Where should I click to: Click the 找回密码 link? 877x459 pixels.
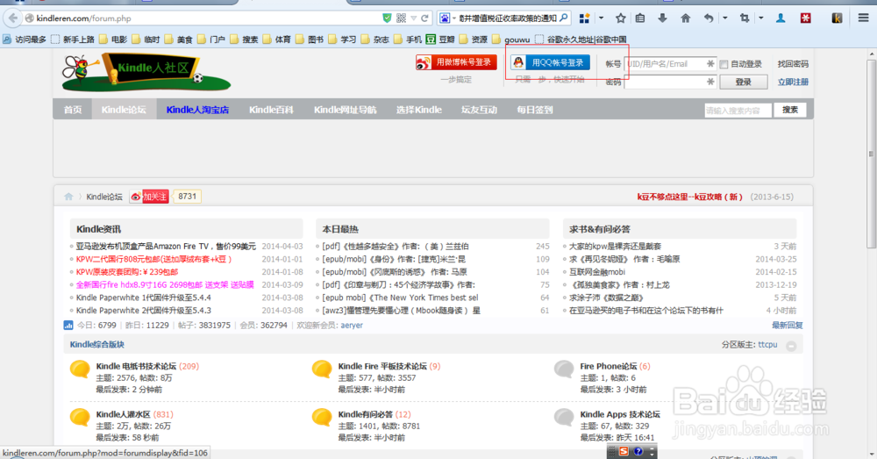click(793, 64)
